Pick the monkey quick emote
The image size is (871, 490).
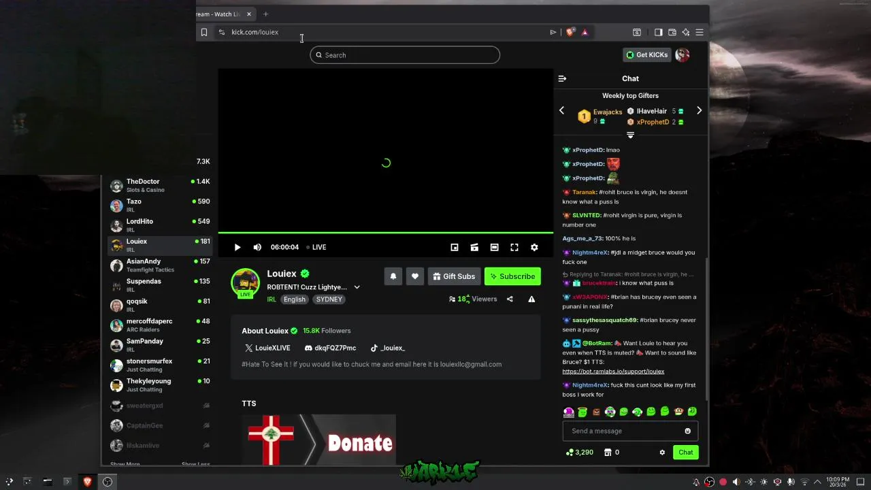tap(678, 411)
